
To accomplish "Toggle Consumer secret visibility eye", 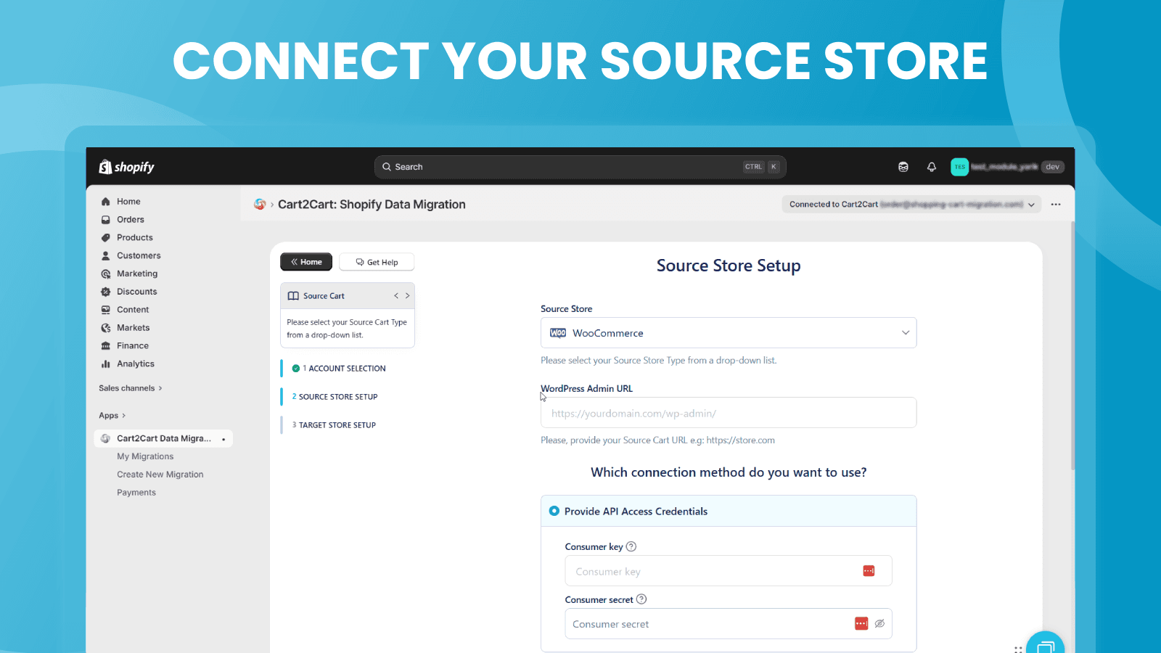I will tap(879, 624).
